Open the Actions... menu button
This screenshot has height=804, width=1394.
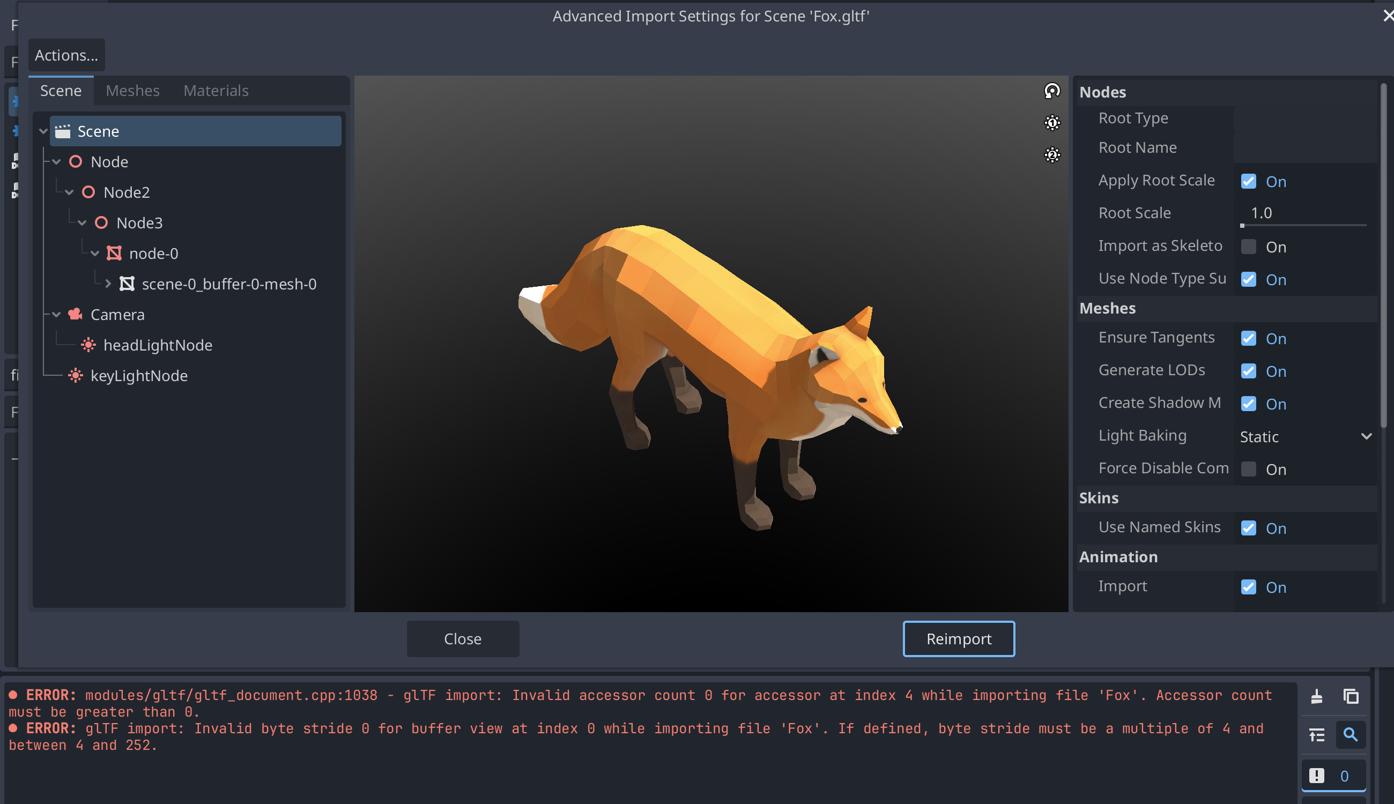pyautogui.click(x=66, y=55)
